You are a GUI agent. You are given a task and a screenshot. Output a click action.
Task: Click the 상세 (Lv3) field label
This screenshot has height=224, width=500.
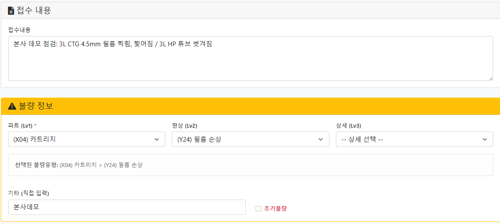[348, 125]
